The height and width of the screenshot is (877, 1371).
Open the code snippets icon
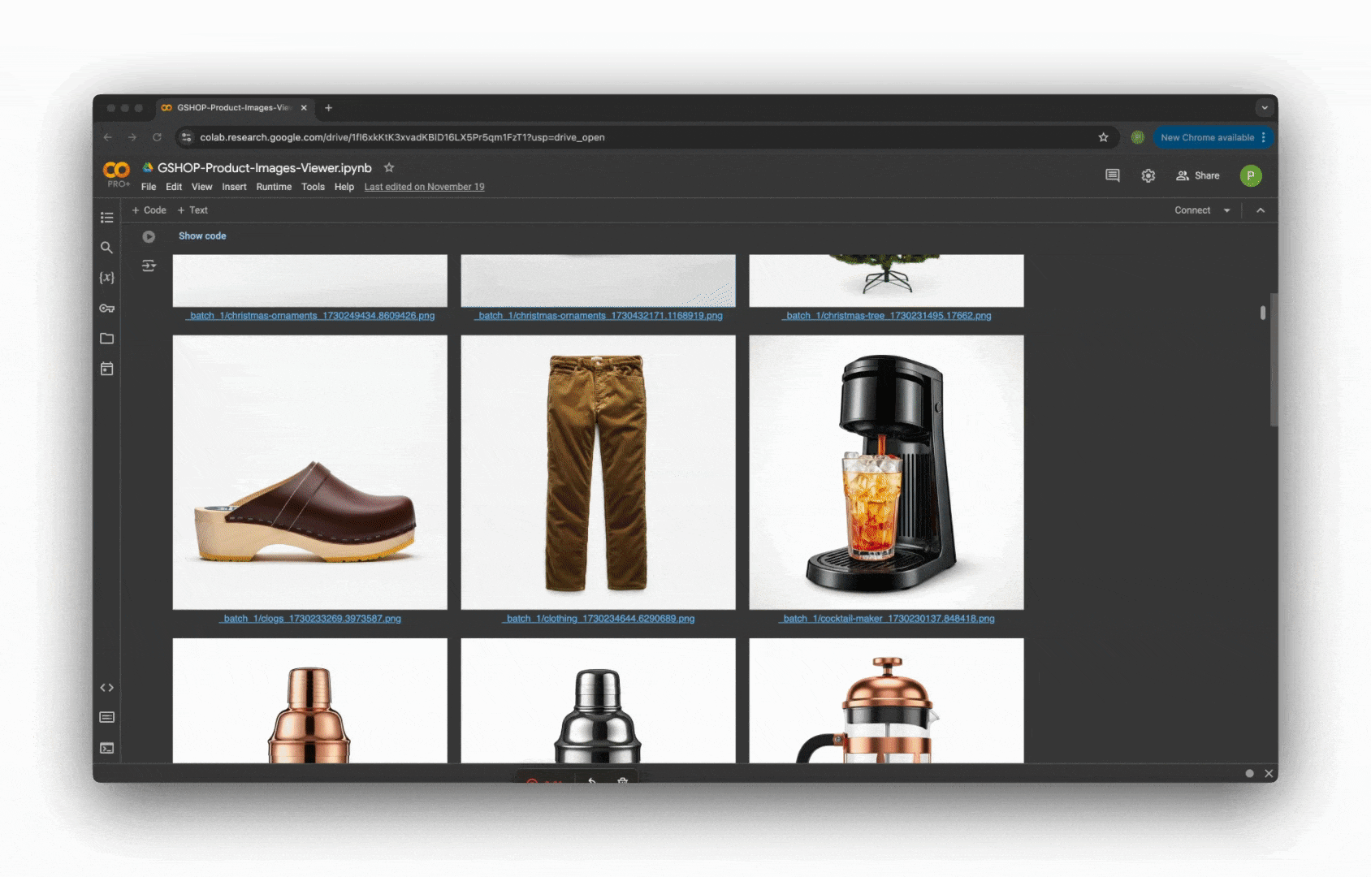106,688
